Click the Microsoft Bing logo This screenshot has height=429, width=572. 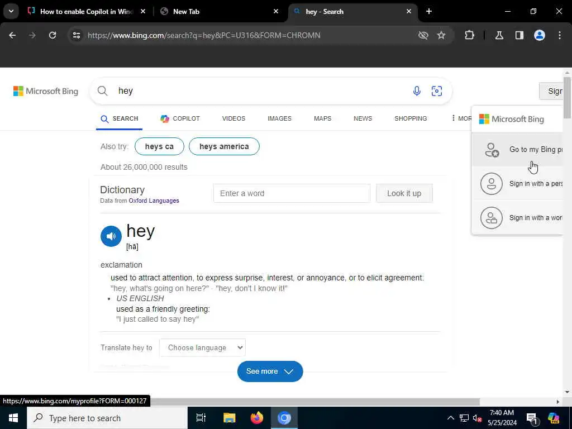coord(46,91)
